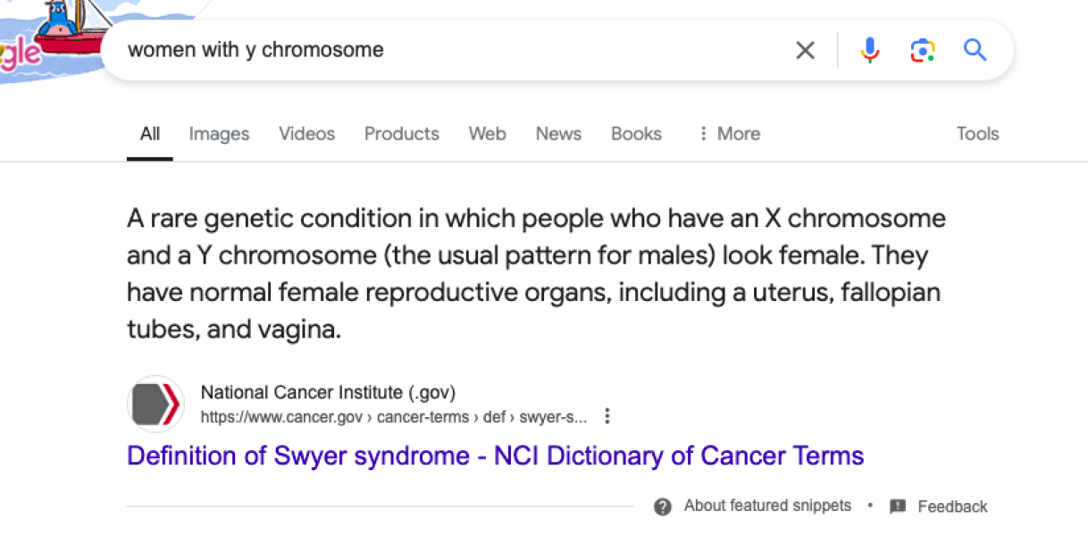Open the Swyer syndrome definition link

tap(495, 456)
